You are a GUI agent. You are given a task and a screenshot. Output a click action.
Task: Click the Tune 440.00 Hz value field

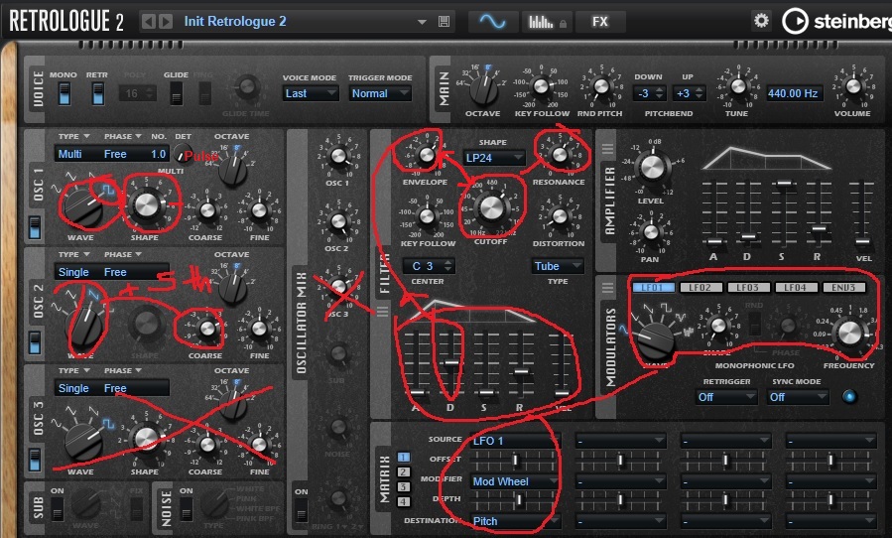[x=793, y=93]
